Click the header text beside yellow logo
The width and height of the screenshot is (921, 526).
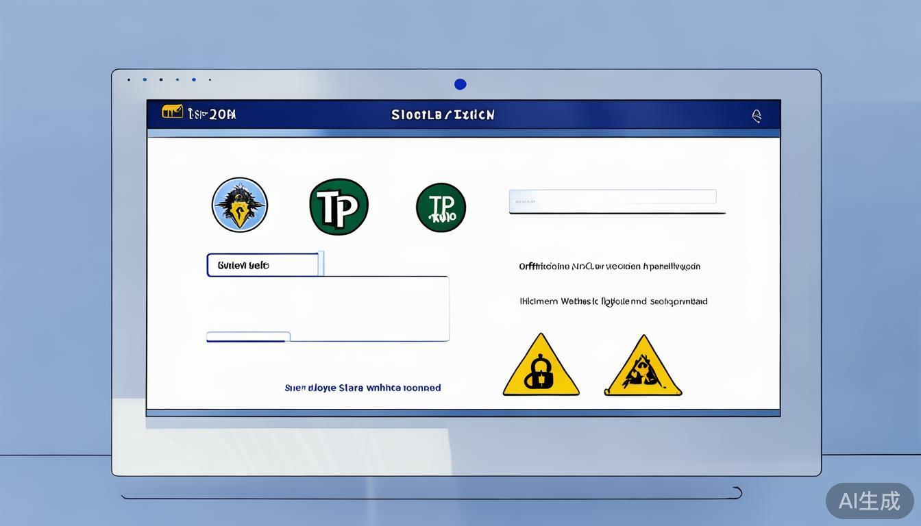pyautogui.click(x=212, y=114)
